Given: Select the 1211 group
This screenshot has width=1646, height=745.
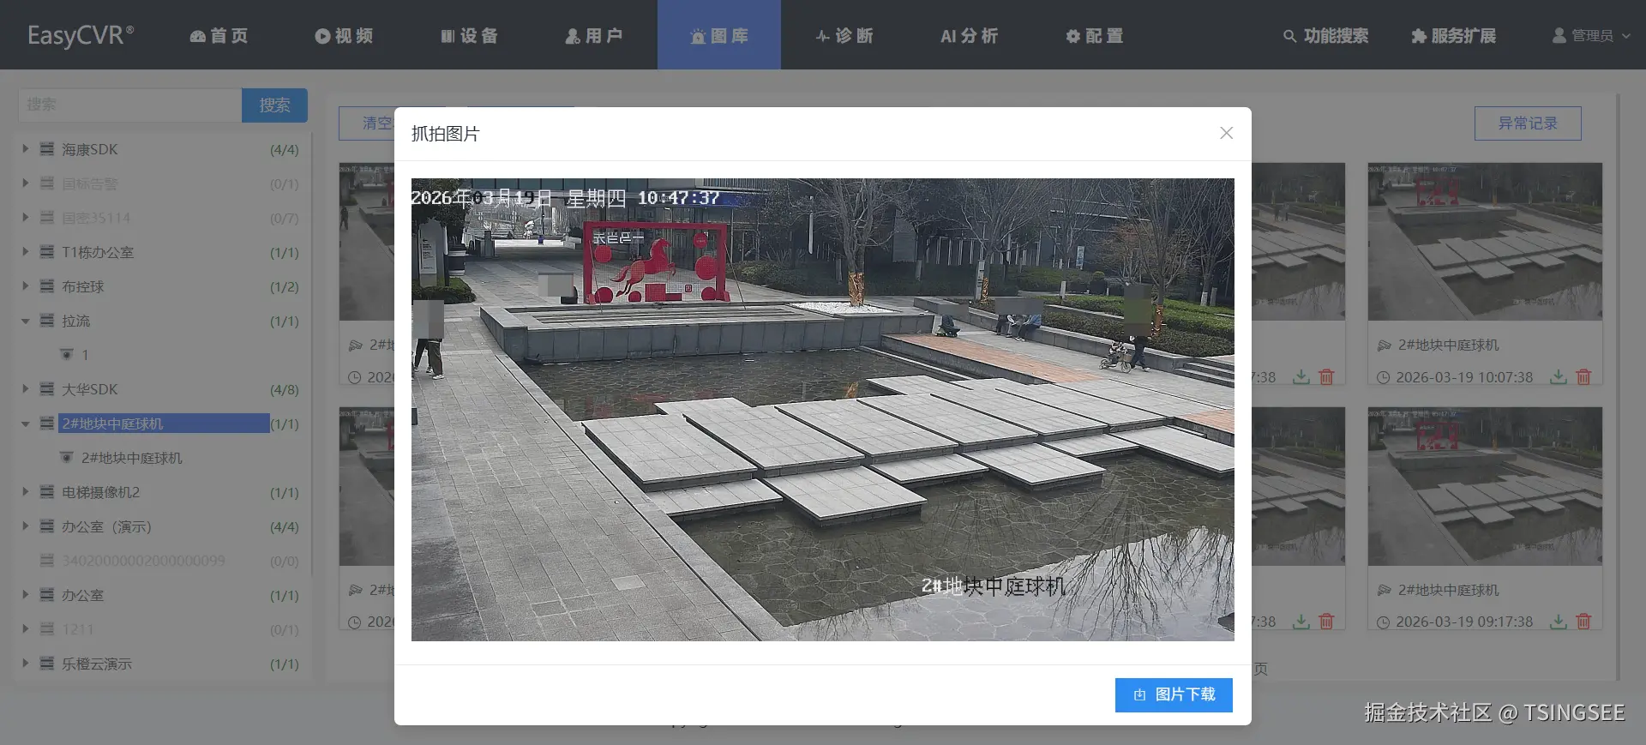Looking at the screenshot, I should point(78,629).
